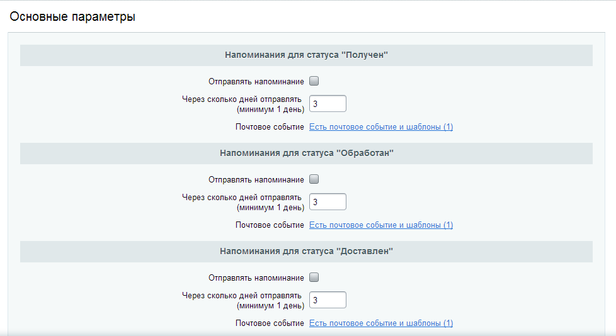Open the mail event templates link for "Обработан"
Viewport: 616px width, 336px height.
pos(380,225)
